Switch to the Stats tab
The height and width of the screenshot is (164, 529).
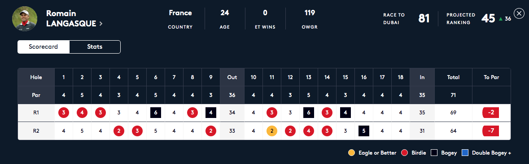pyautogui.click(x=95, y=47)
